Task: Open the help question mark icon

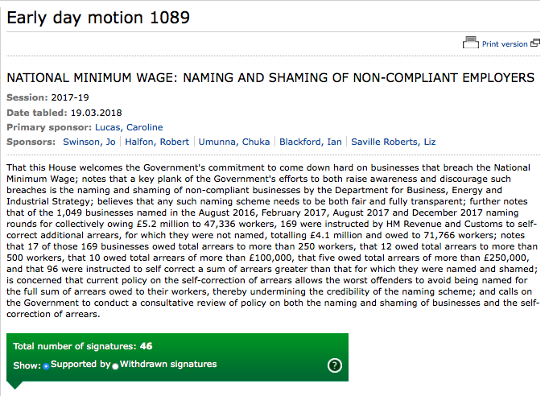Action: [335, 365]
